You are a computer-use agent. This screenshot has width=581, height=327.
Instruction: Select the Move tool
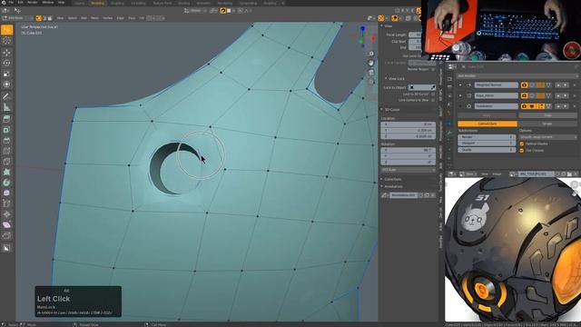(x=6, y=53)
